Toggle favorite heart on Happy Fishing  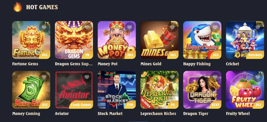coord(215,27)
